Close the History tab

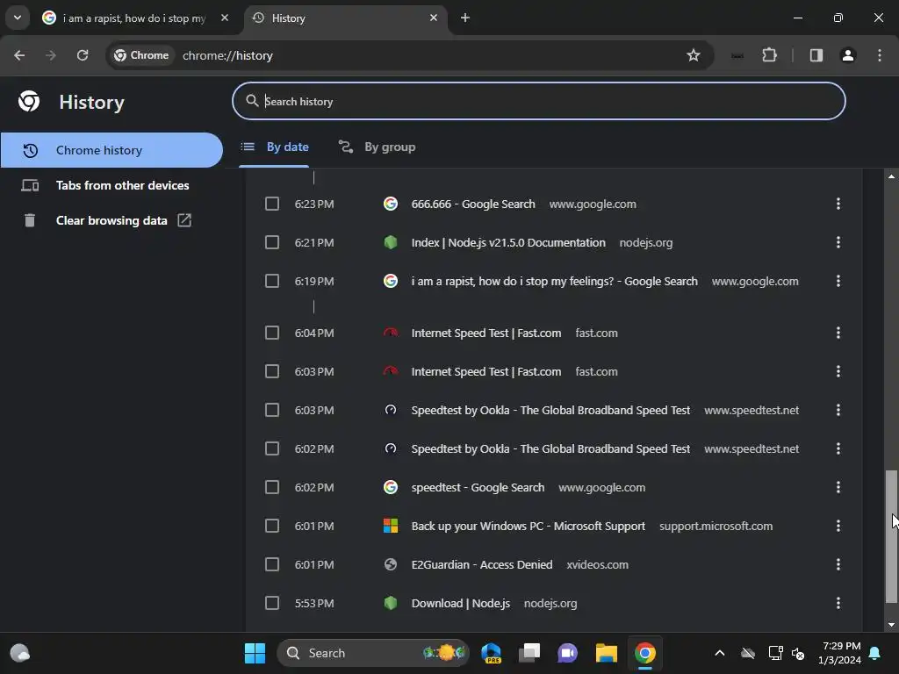pos(434,18)
